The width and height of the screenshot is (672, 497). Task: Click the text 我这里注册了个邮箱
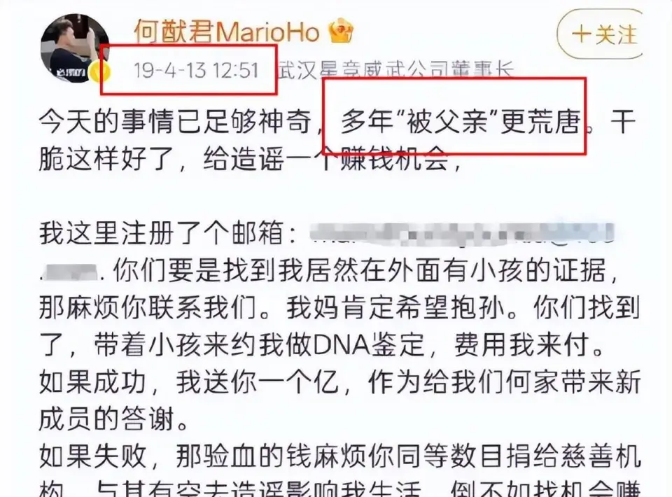coord(161,234)
